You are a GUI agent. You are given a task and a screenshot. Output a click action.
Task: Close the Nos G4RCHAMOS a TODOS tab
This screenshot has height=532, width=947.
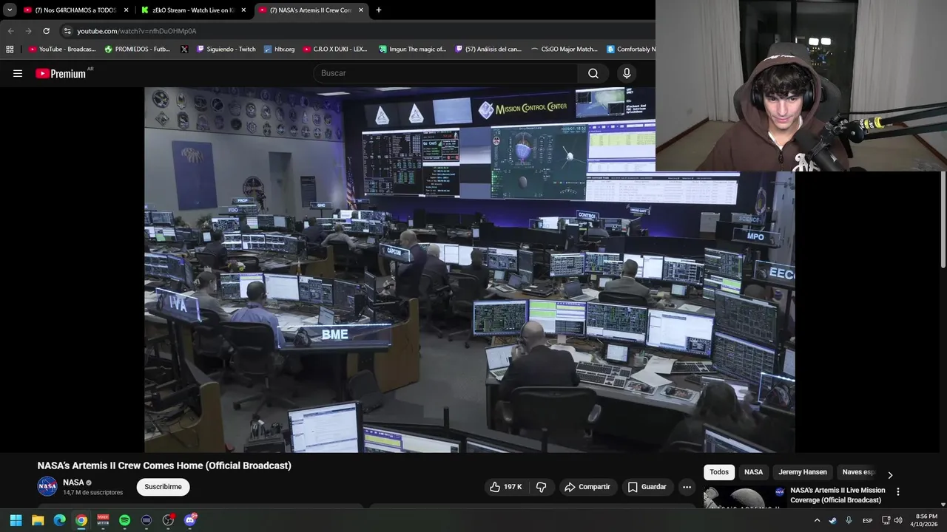[x=126, y=10]
